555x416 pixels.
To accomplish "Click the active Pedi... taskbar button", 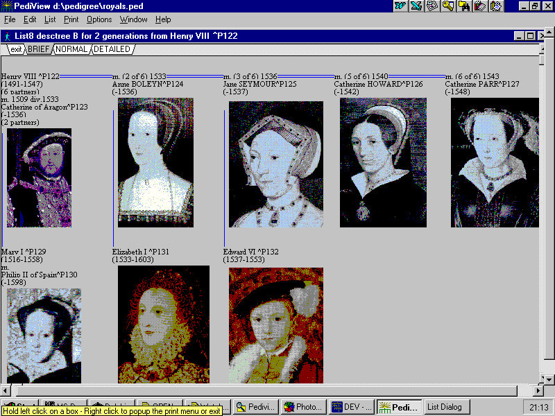I will (x=400, y=407).
